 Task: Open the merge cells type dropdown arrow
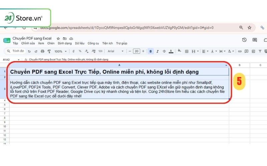click(x=198, y=51)
